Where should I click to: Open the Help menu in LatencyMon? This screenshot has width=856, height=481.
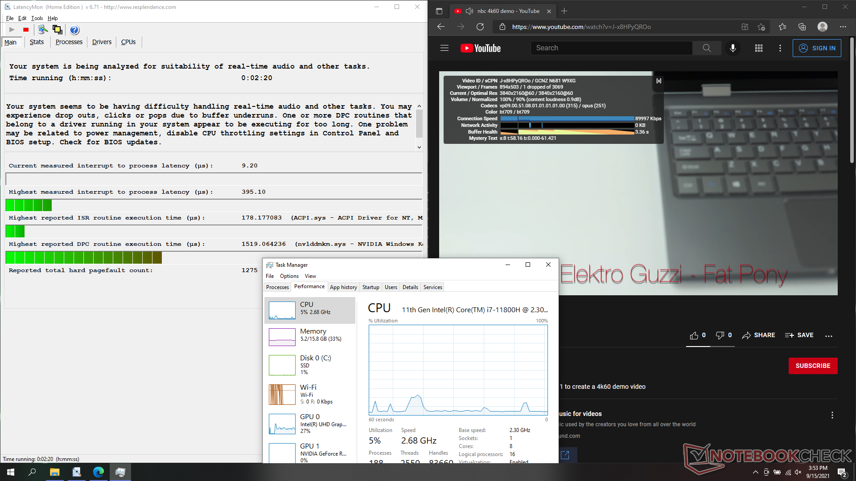tap(53, 18)
